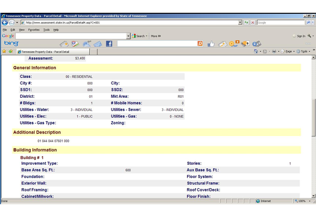Open the Google Search button dropdown arrow
This screenshot has height=217, width=316.
[x=146, y=36]
